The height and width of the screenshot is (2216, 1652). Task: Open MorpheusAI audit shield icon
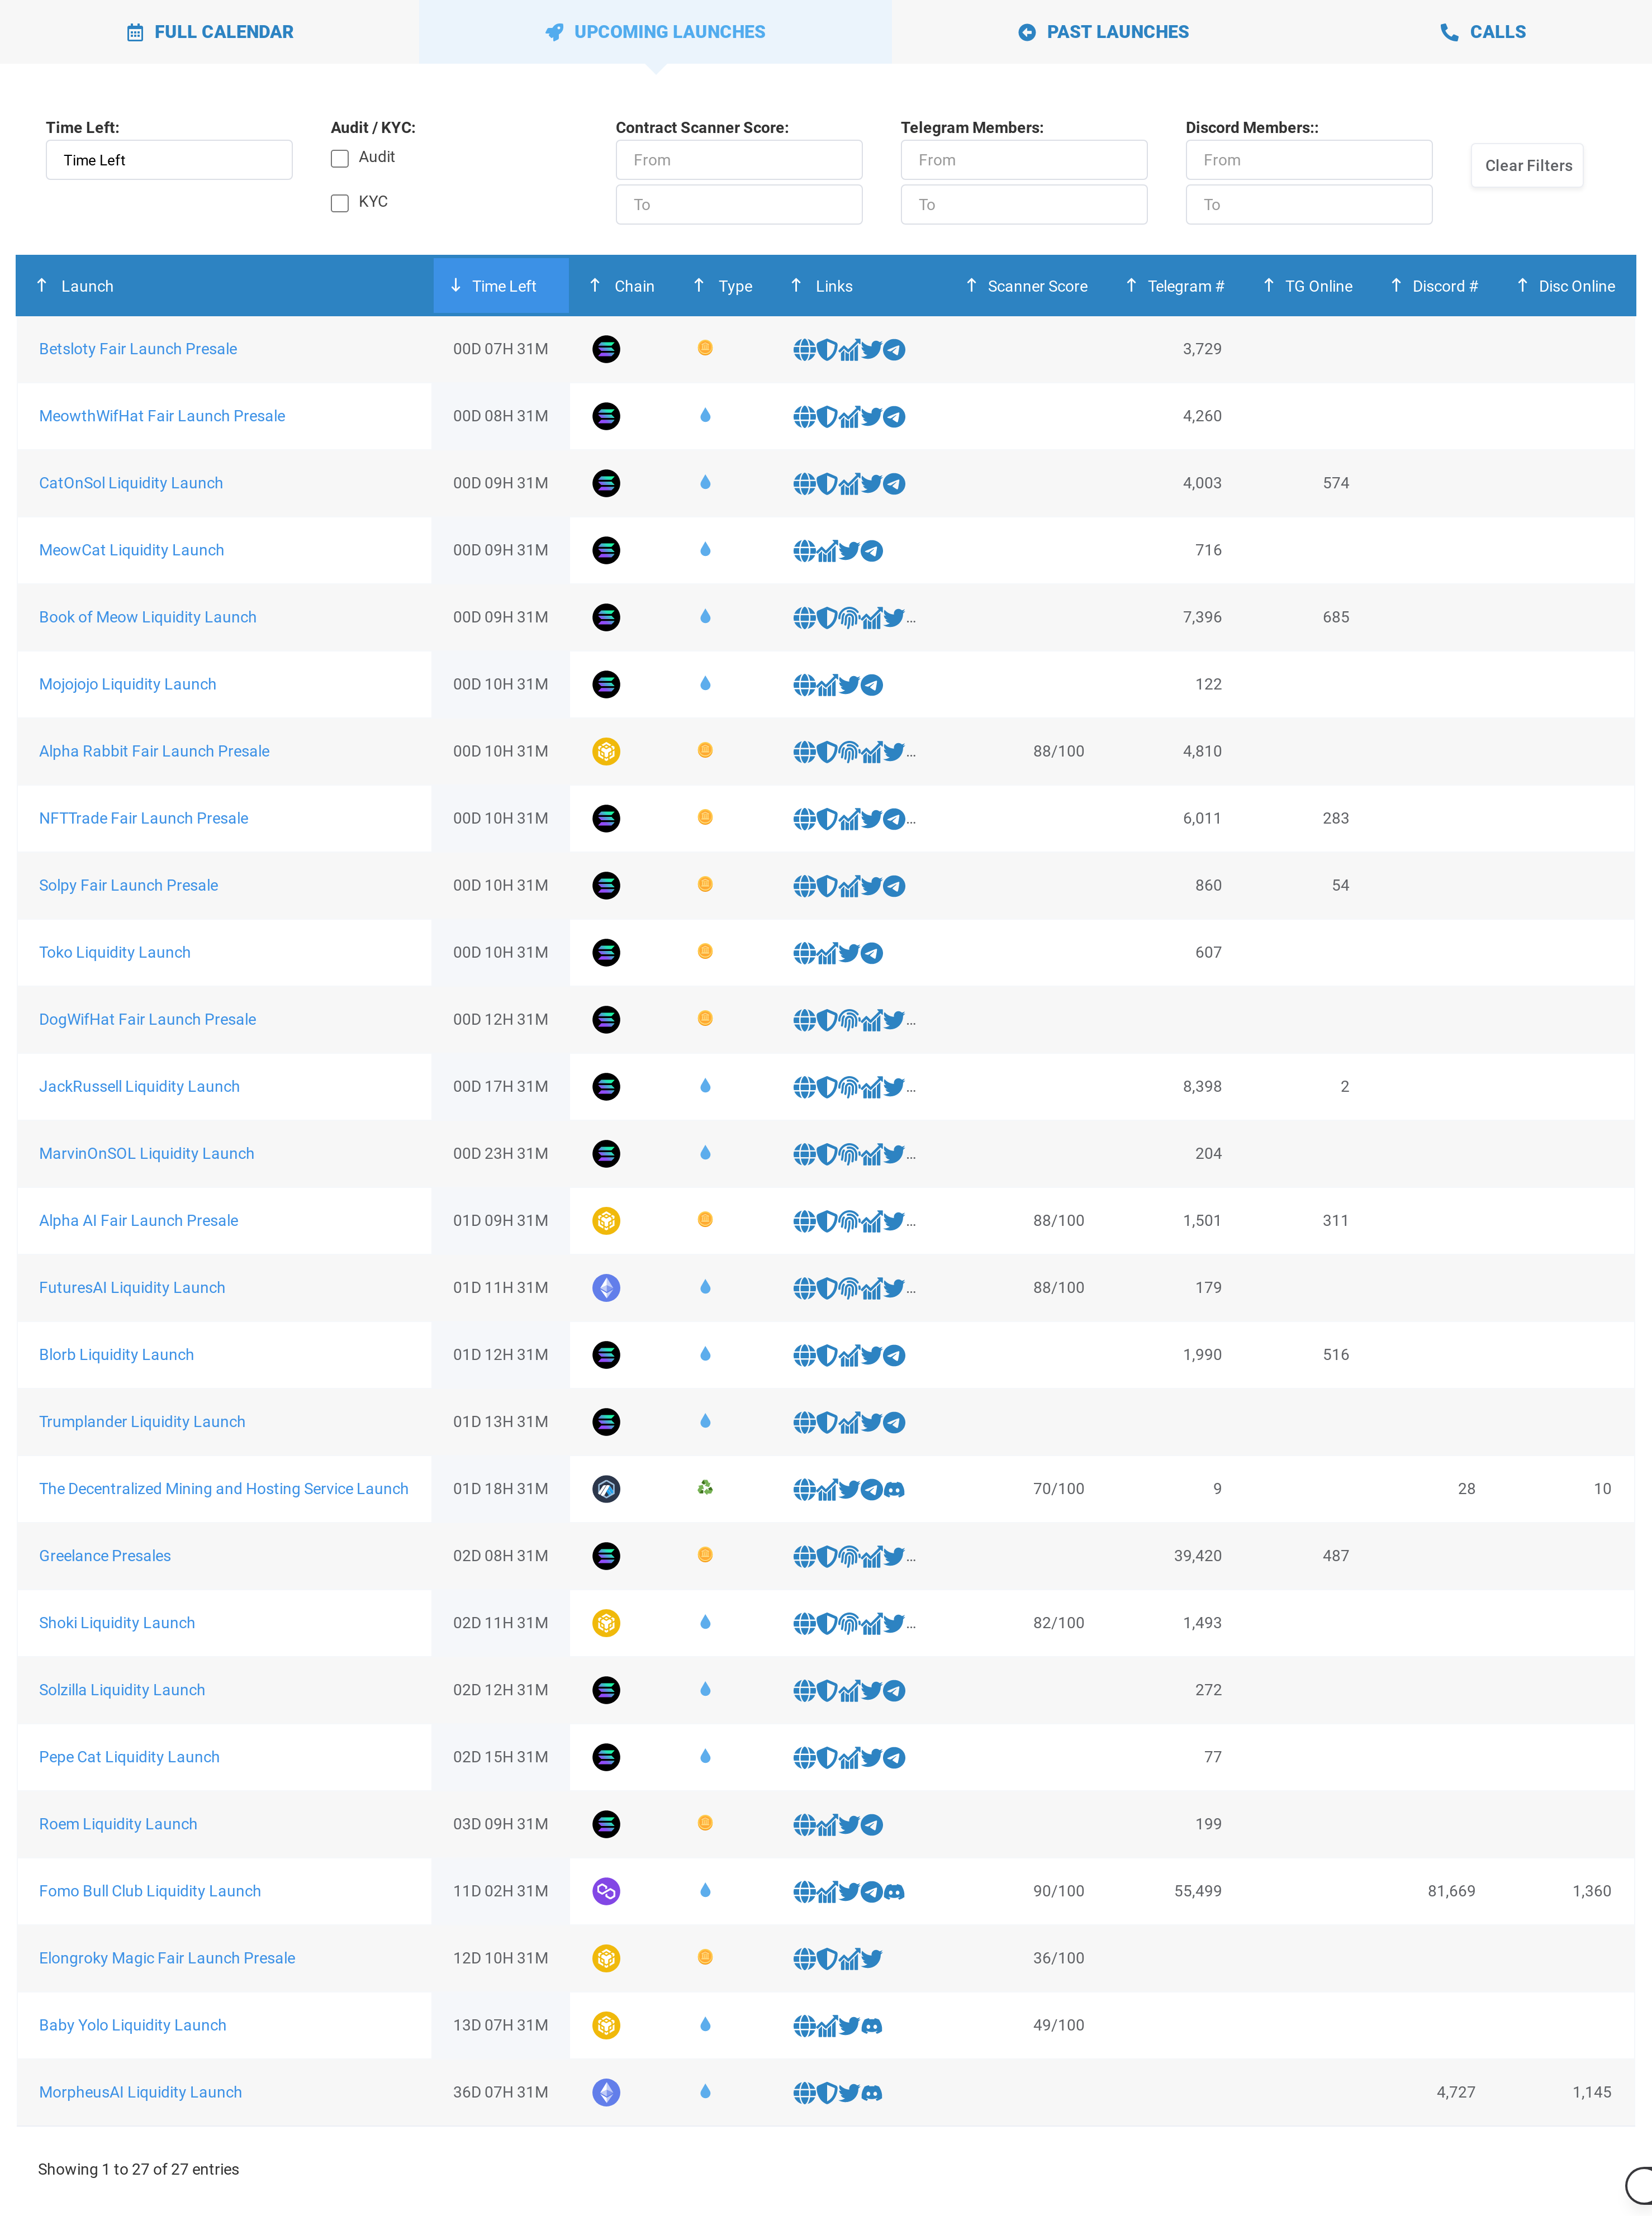tap(827, 2092)
